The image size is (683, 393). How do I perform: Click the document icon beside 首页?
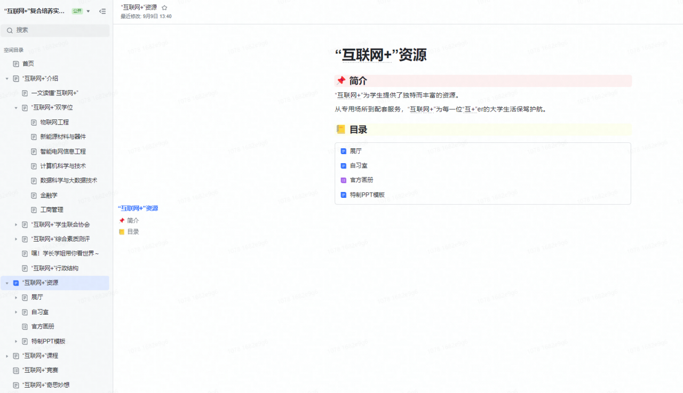16,64
